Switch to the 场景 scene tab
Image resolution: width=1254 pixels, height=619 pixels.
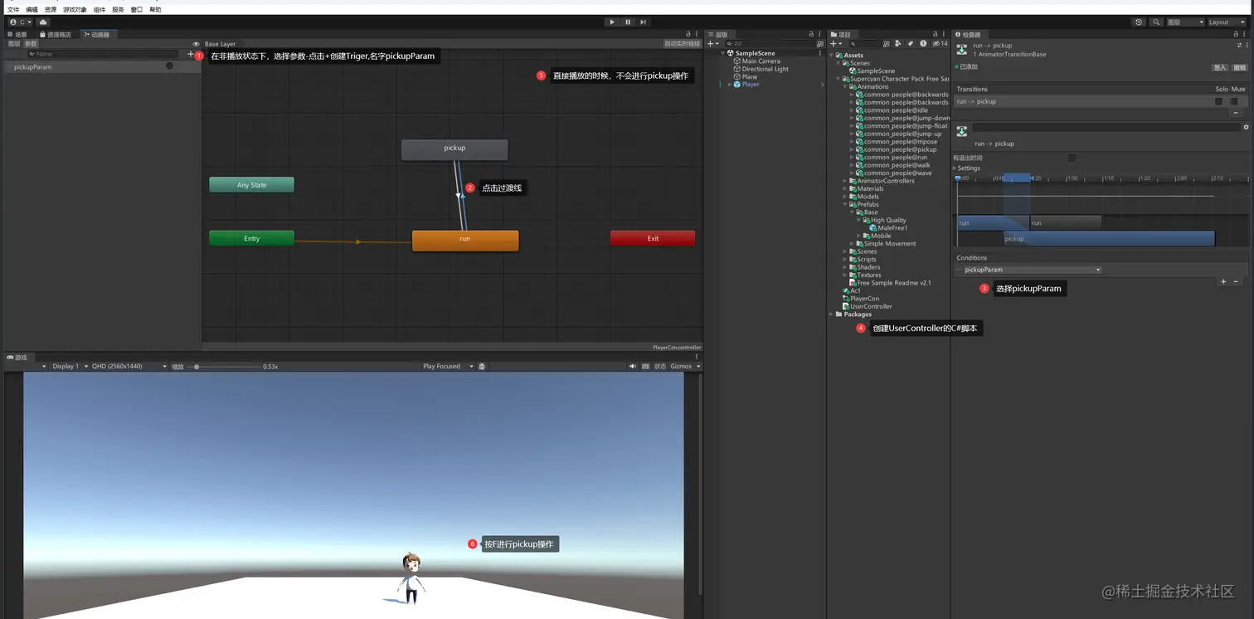pyautogui.click(x=17, y=35)
